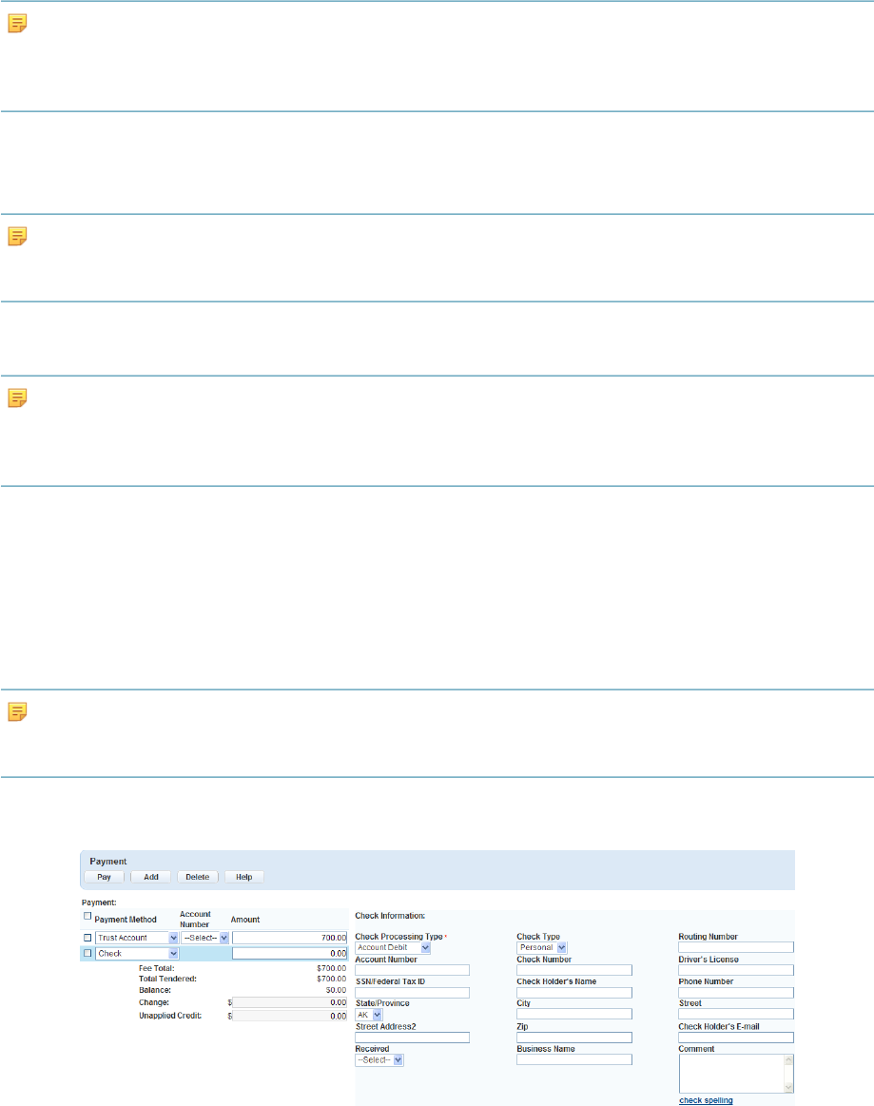Open the Account Number --Select-- dropdown
Screen dimensions: 874x1106
click(x=204, y=938)
